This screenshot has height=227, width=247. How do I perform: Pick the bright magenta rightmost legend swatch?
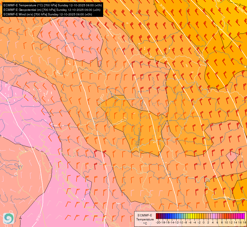point(243,216)
